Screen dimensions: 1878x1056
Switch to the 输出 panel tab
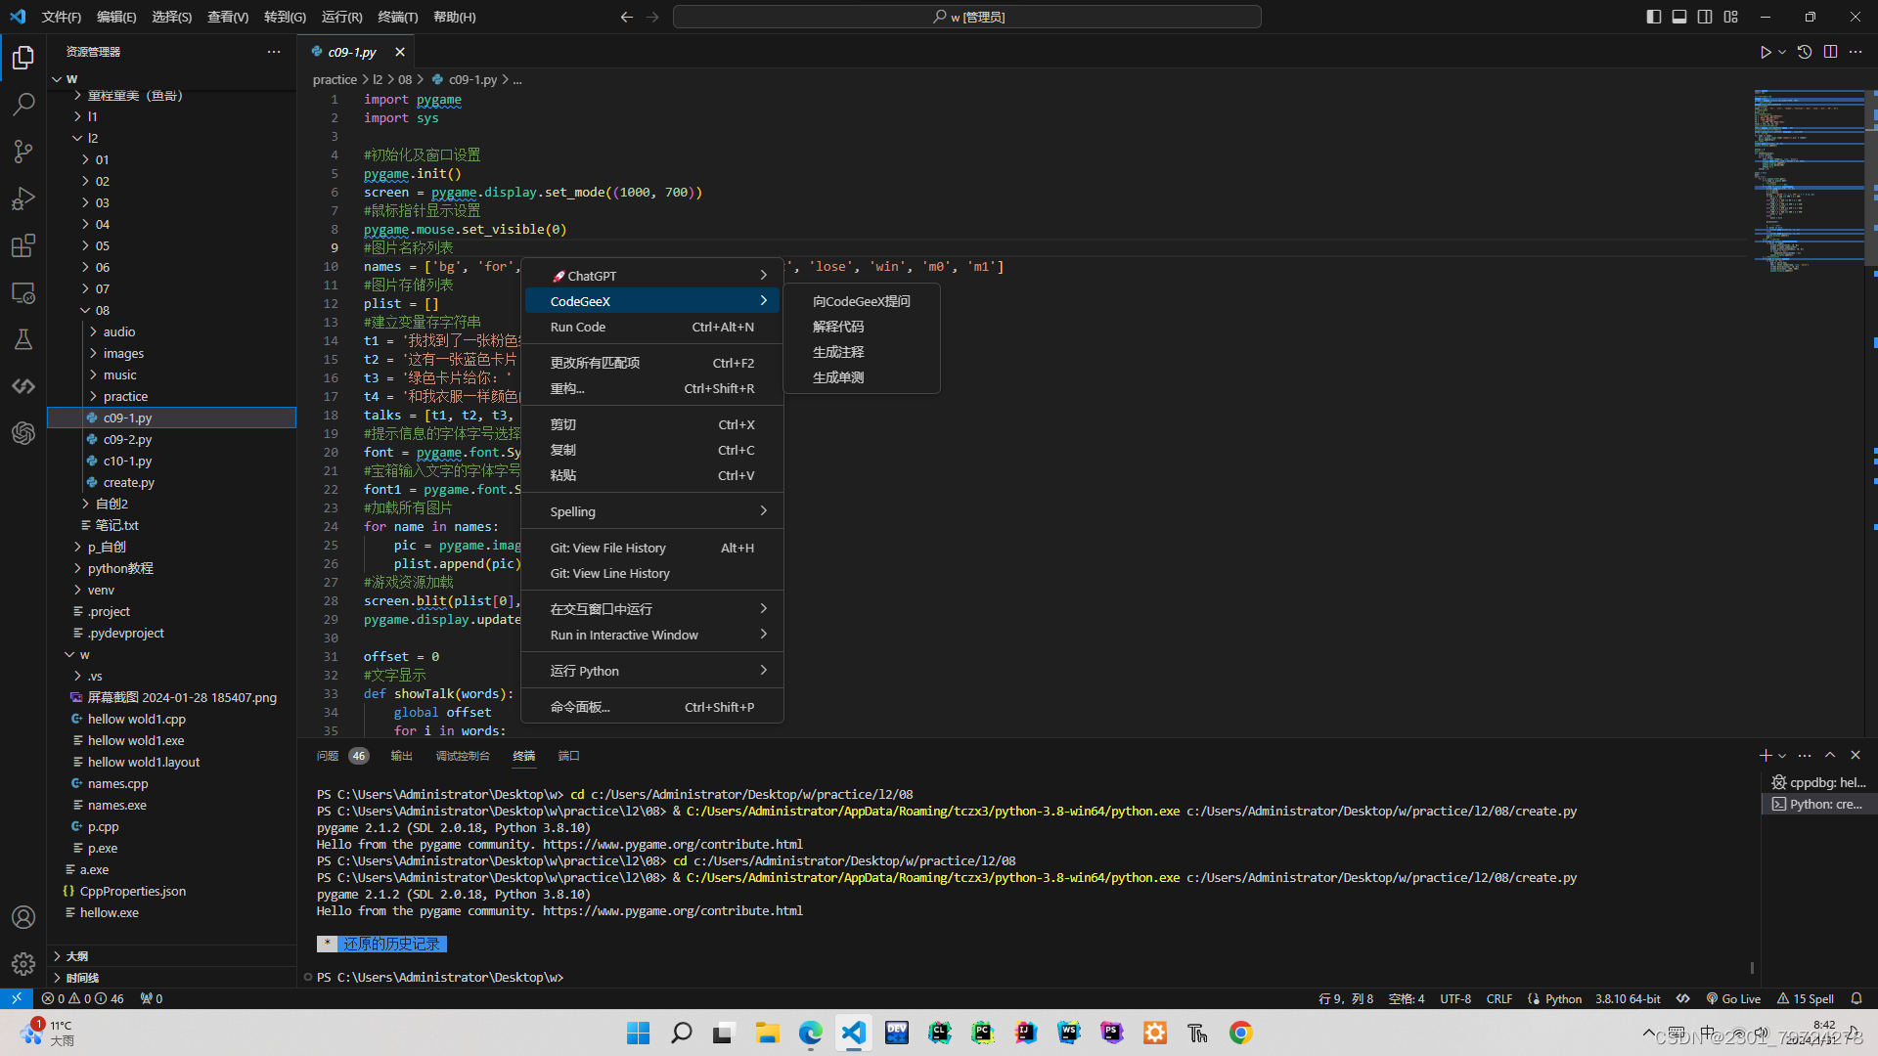click(400, 755)
